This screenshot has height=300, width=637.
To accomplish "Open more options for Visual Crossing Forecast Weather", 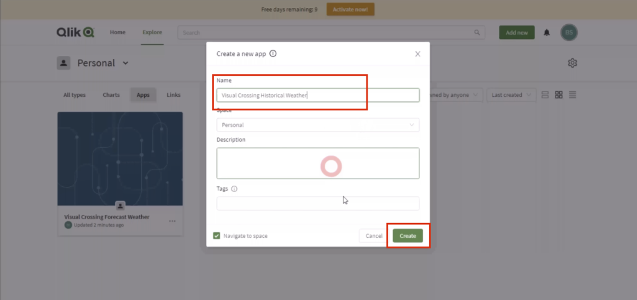I will click(172, 221).
